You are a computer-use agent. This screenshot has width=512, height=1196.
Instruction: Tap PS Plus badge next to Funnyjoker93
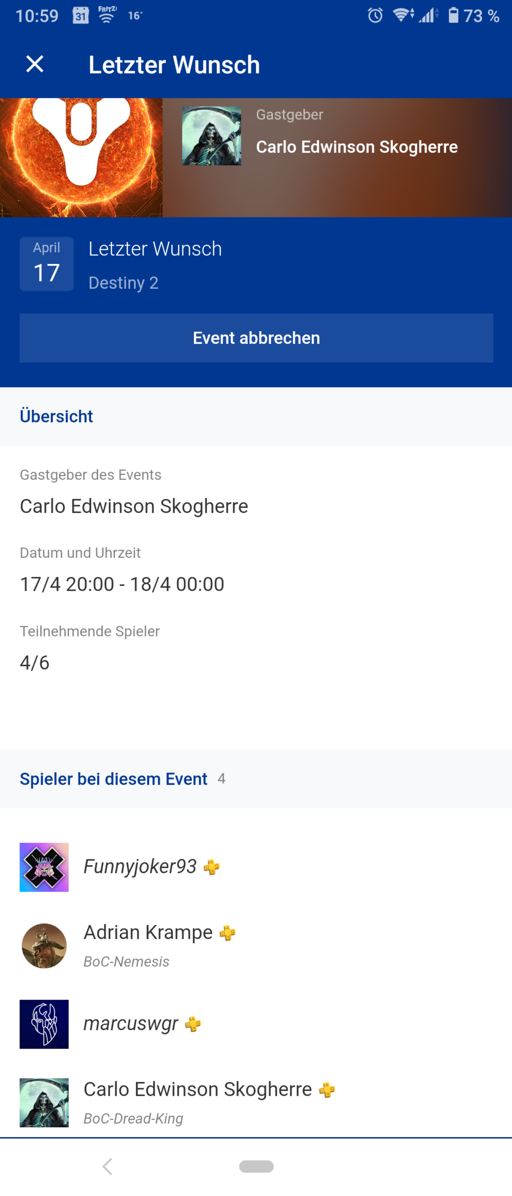pos(212,867)
